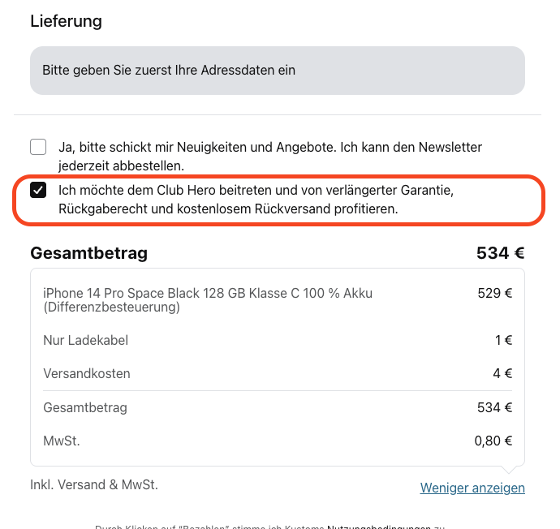The width and height of the screenshot is (560, 529).
Task: Click the 'Nur Ladekabel' row label
Action: [x=85, y=341]
